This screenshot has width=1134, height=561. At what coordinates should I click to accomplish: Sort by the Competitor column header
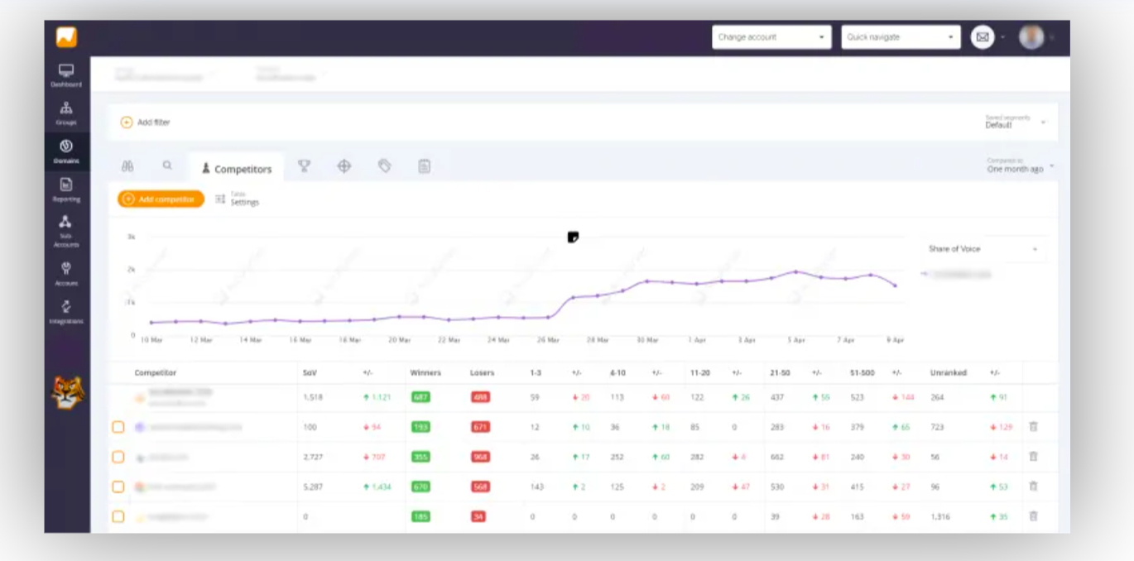pos(156,373)
